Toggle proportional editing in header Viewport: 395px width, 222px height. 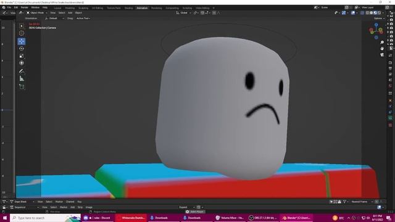[x=214, y=13]
